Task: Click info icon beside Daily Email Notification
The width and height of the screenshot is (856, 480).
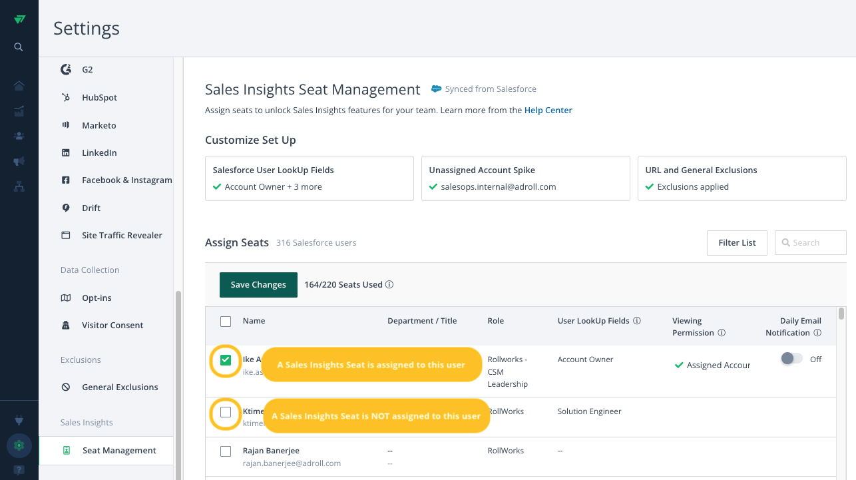Action: [x=817, y=333]
